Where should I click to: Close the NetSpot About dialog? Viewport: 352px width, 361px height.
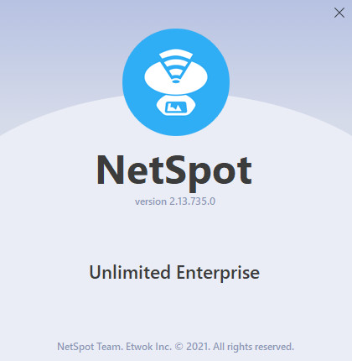[x=339, y=13]
